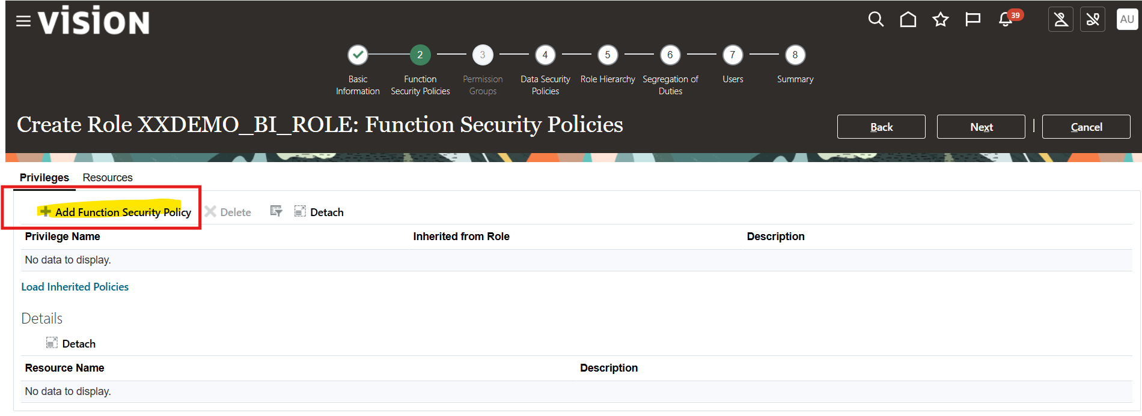
Task: Return to Basic Information step
Action: click(358, 55)
